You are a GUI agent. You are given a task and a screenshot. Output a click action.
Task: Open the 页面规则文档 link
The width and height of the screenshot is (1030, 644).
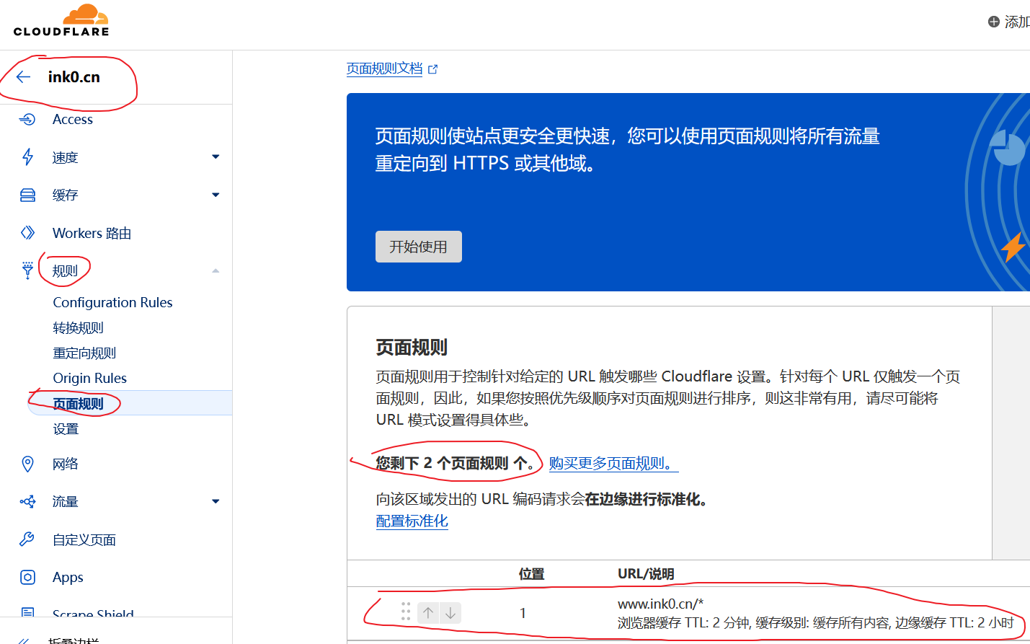384,69
